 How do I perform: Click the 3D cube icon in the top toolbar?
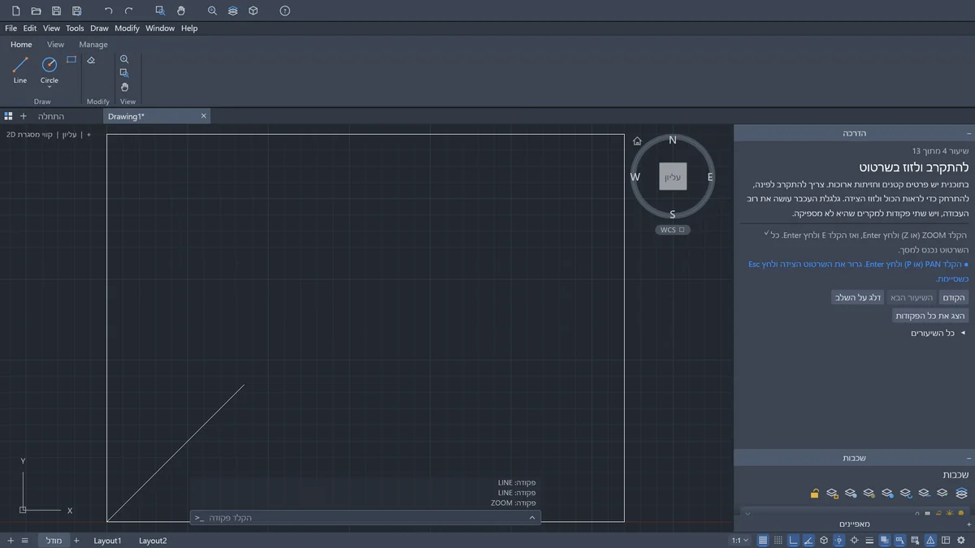click(253, 11)
